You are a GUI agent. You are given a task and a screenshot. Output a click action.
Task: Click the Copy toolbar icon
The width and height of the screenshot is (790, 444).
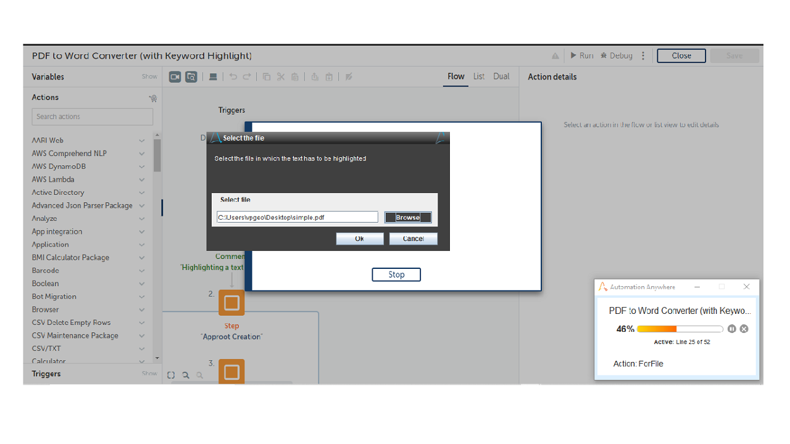(267, 76)
